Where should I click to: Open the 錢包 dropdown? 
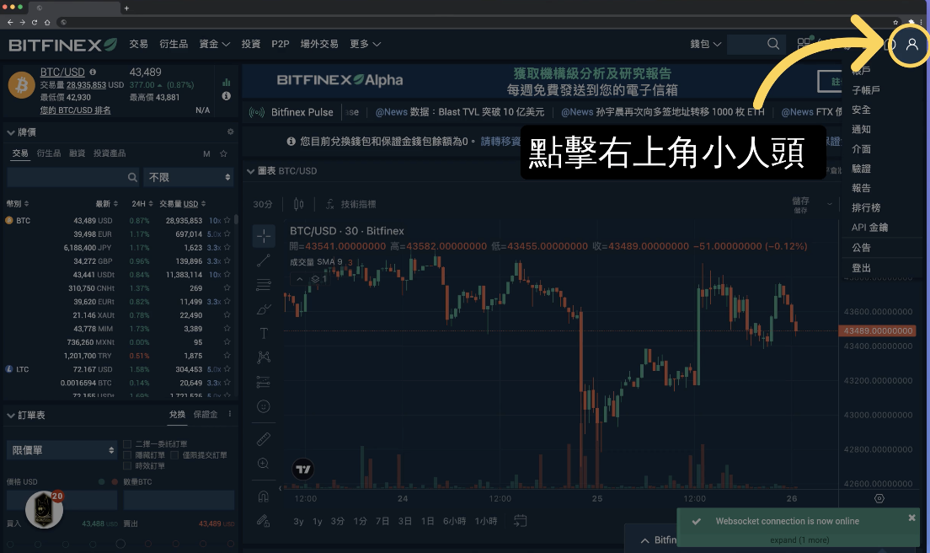point(705,44)
